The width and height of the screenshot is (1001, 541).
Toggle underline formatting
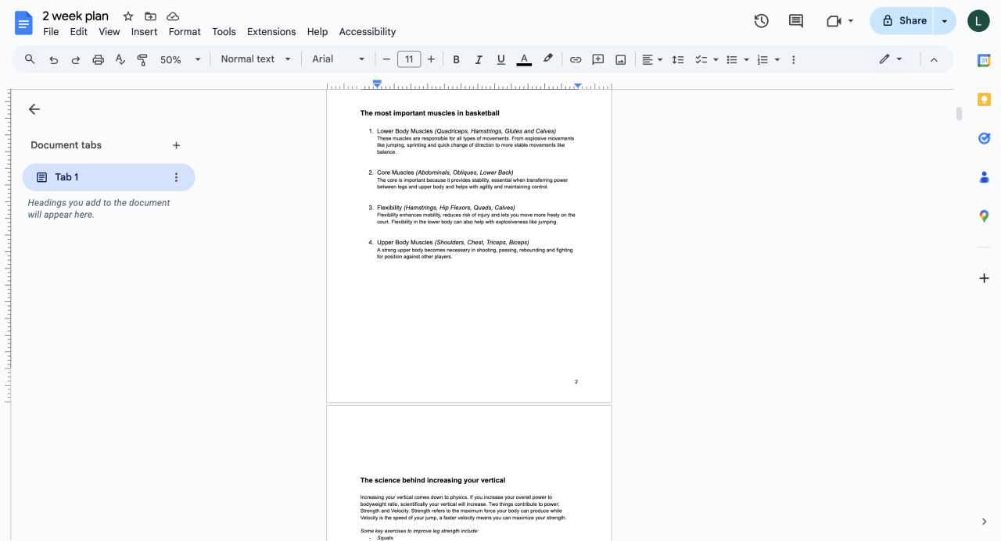(x=501, y=59)
